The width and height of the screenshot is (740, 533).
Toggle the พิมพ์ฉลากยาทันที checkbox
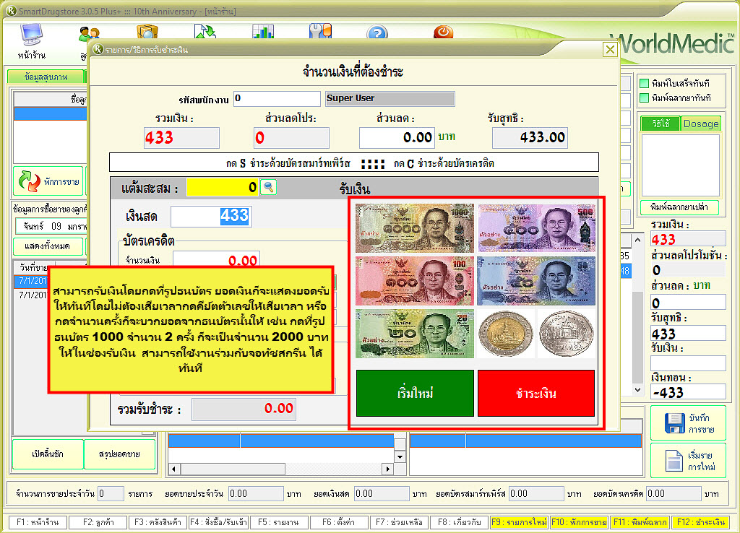click(645, 97)
